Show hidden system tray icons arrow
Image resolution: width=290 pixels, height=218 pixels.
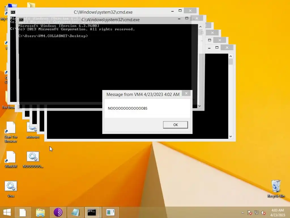click(243, 213)
